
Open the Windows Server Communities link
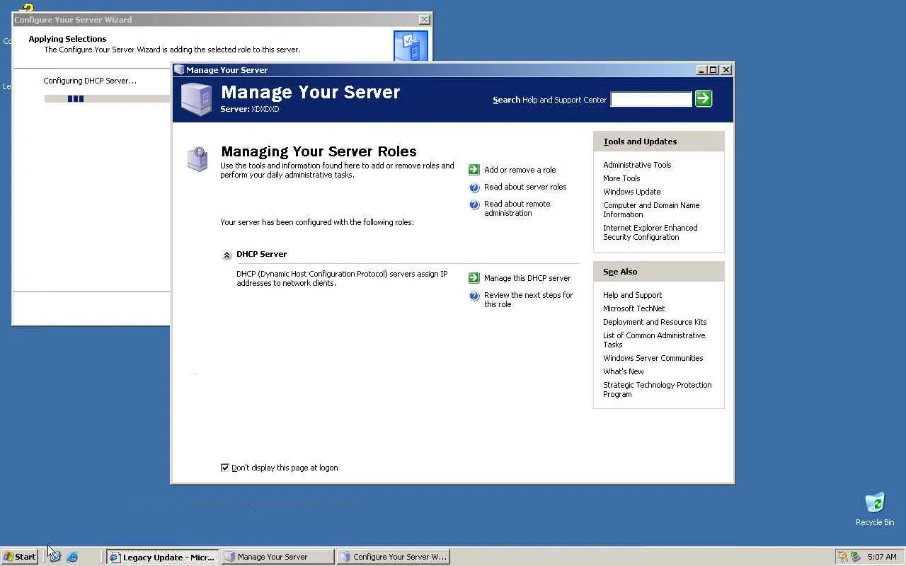click(x=653, y=358)
